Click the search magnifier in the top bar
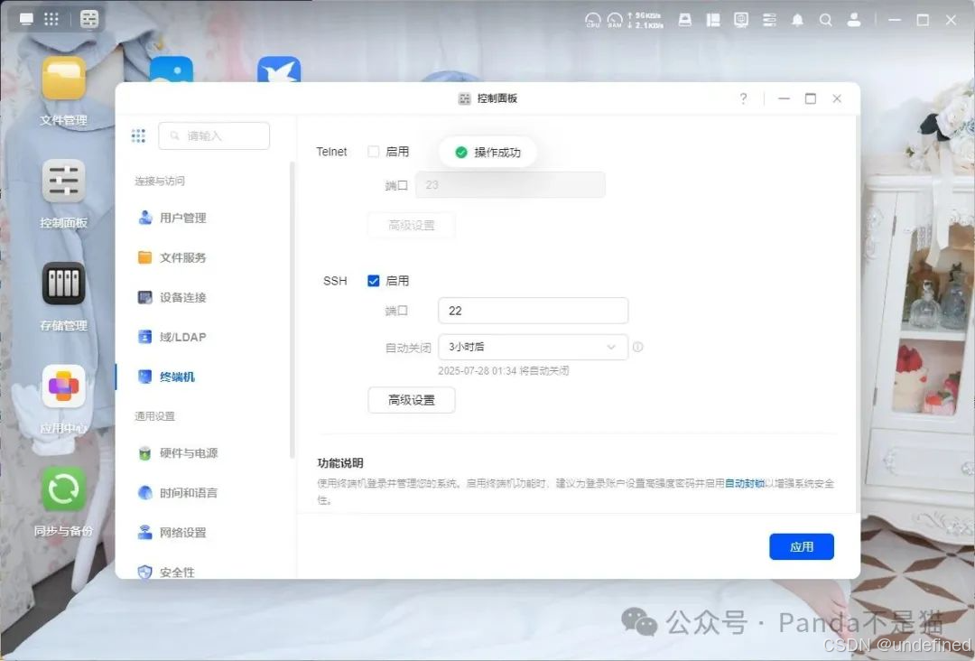The height and width of the screenshot is (661, 975). point(826,19)
